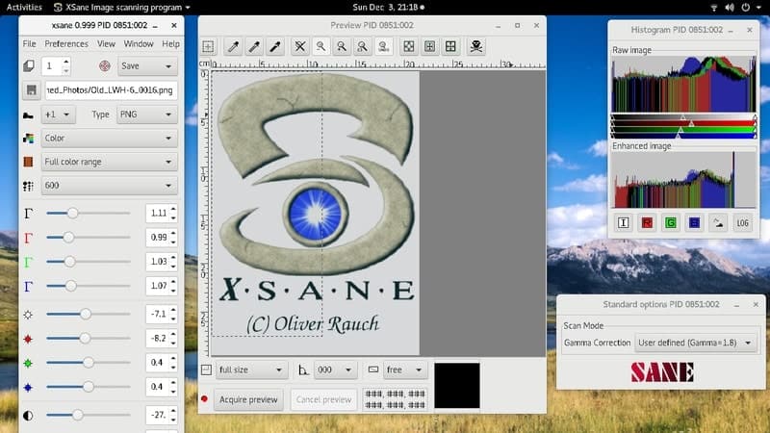Click the red gamma 0.99 slider

[x=89, y=237]
